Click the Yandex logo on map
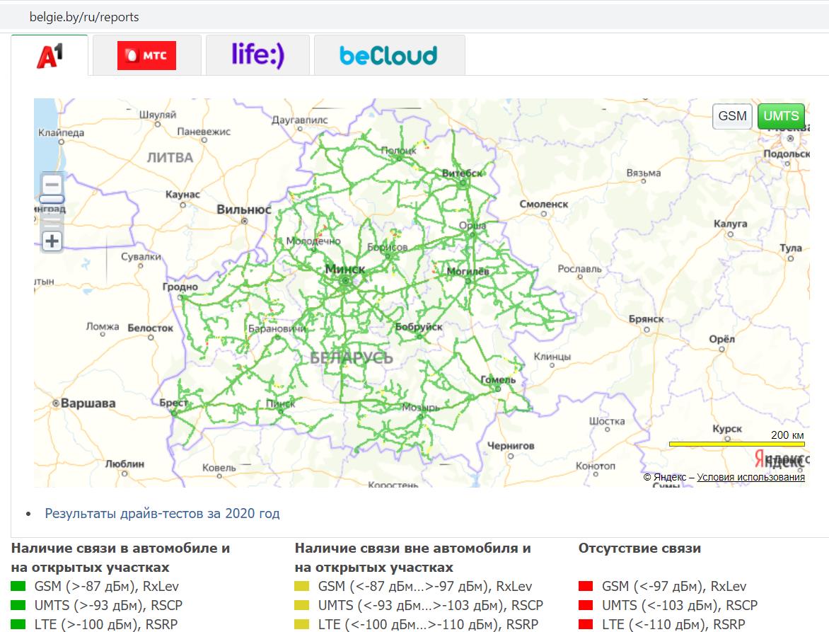The height and width of the screenshot is (632, 829). click(781, 459)
